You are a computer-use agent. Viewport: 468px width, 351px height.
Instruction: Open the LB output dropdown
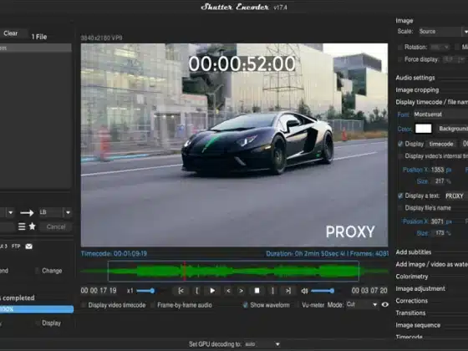(x=54, y=212)
